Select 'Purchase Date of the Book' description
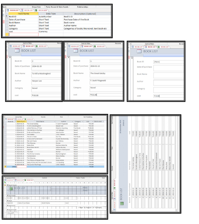Image resolution: width=199 pixels, height=224 pixels. (x=87, y=20)
